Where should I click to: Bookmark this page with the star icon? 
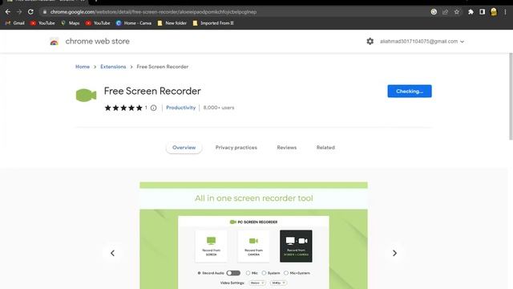(x=457, y=12)
